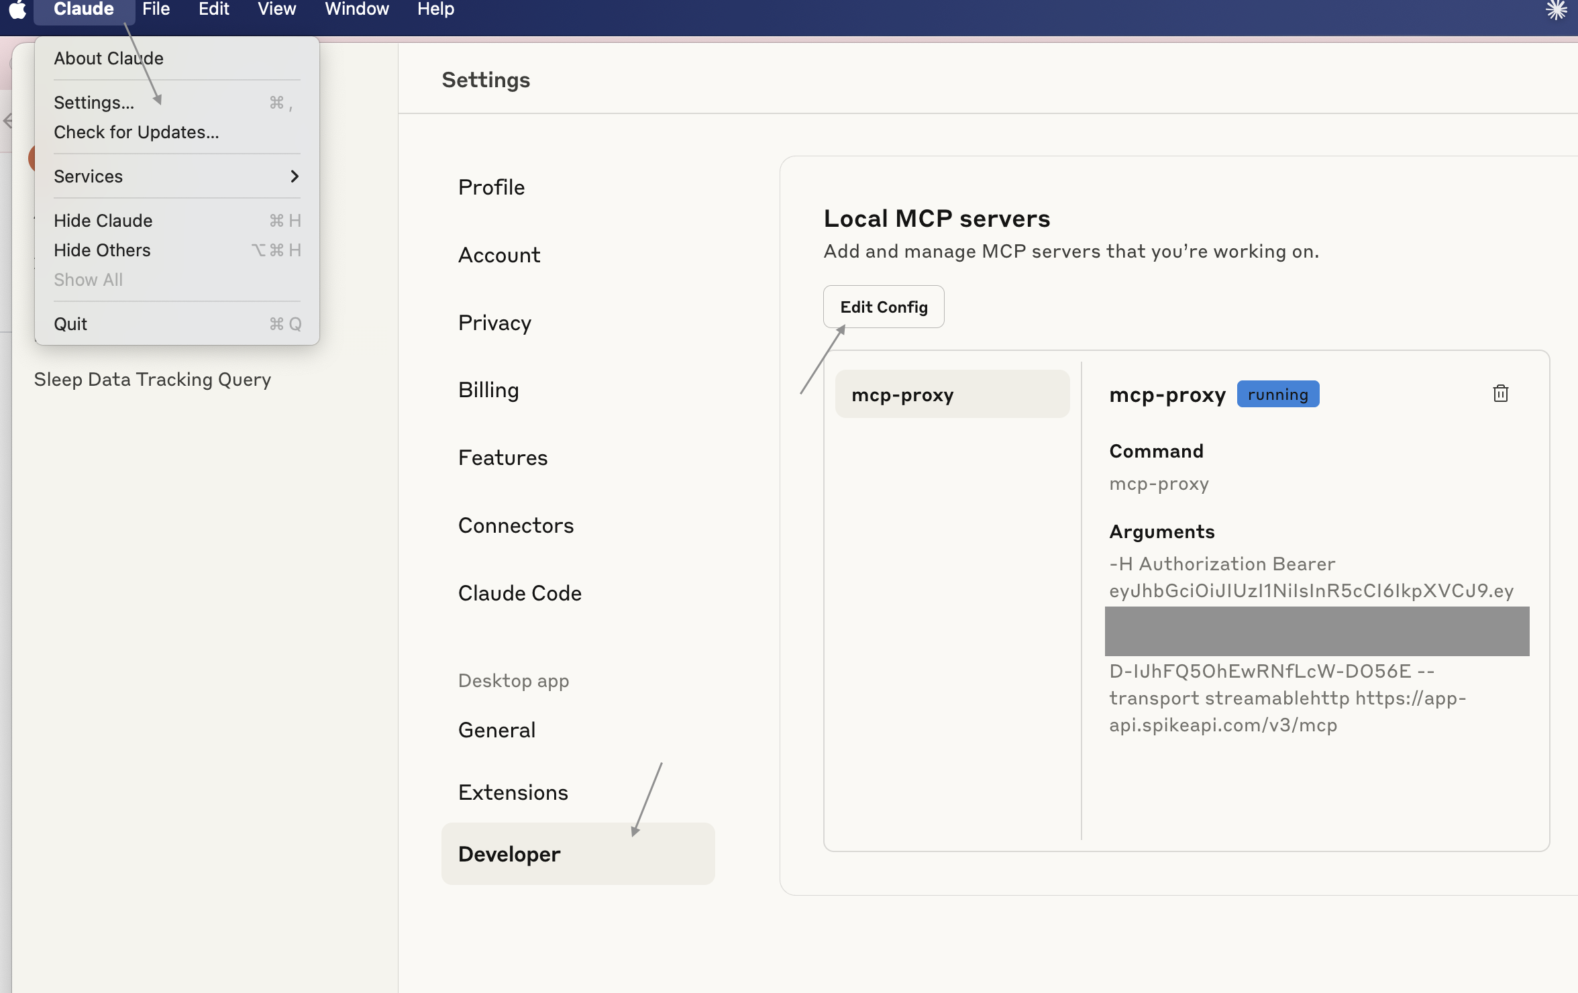Screen dimensions: 1578x993
Task: Open the Claude menu in menu bar
Action: click(84, 9)
